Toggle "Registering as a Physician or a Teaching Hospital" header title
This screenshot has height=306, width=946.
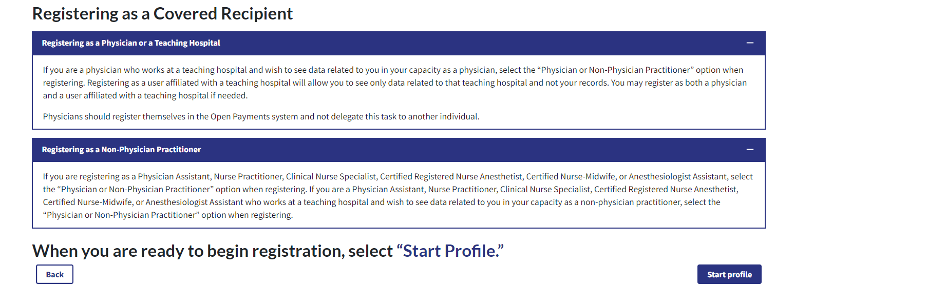tap(131, 43)
